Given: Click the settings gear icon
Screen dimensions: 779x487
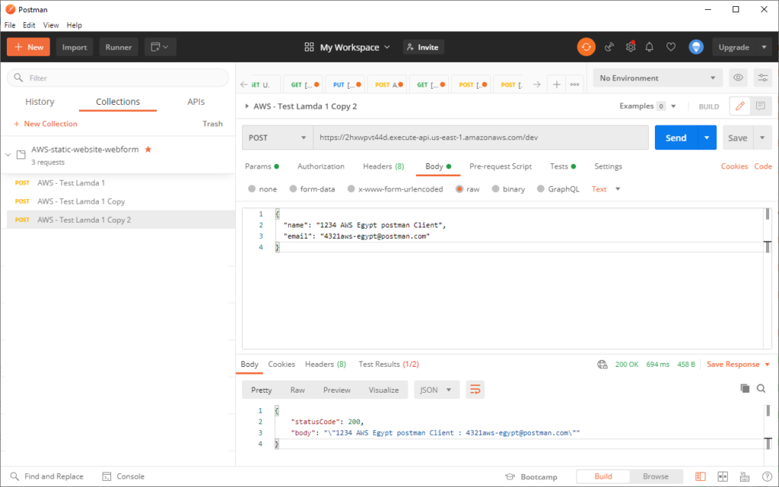Looking at the screenshot, I should [x=630, y=46].
